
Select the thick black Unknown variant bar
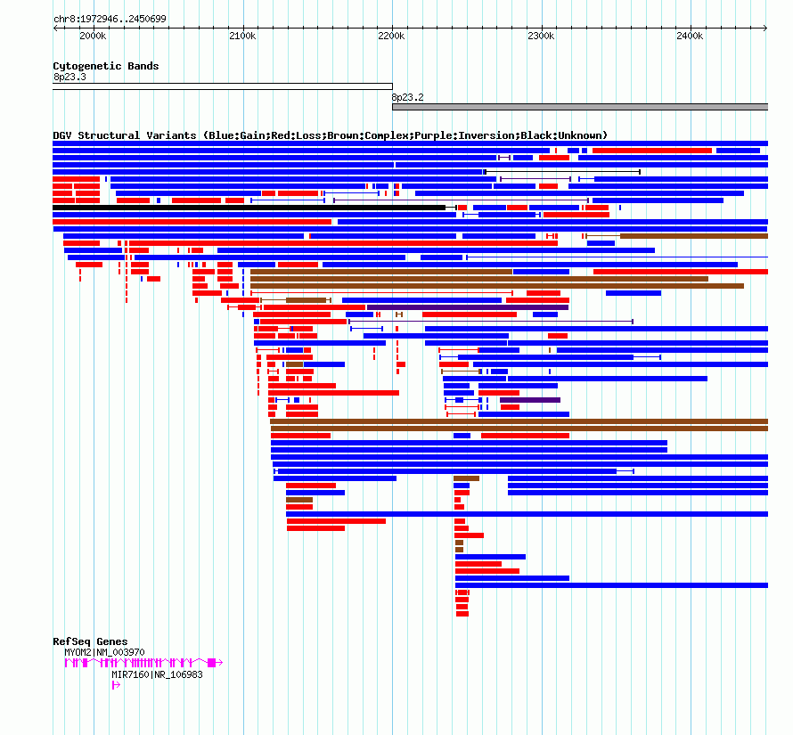click(x=249, y=208)
